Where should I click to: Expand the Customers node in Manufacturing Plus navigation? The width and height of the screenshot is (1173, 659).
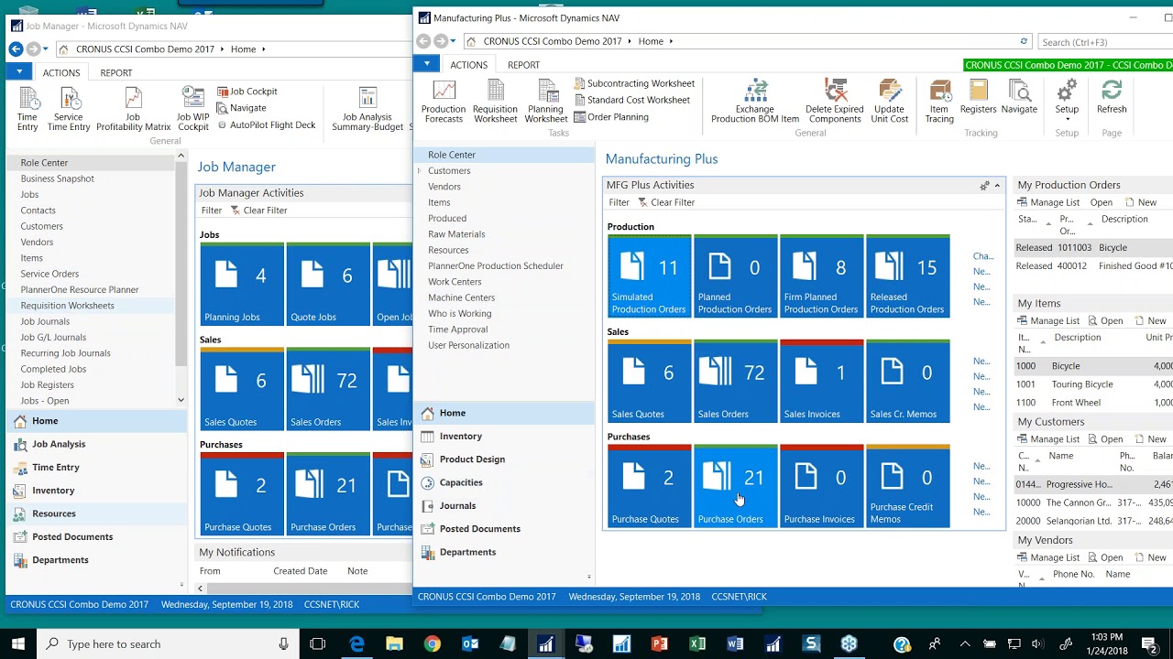pyautogui.click(x=420, y=171)
